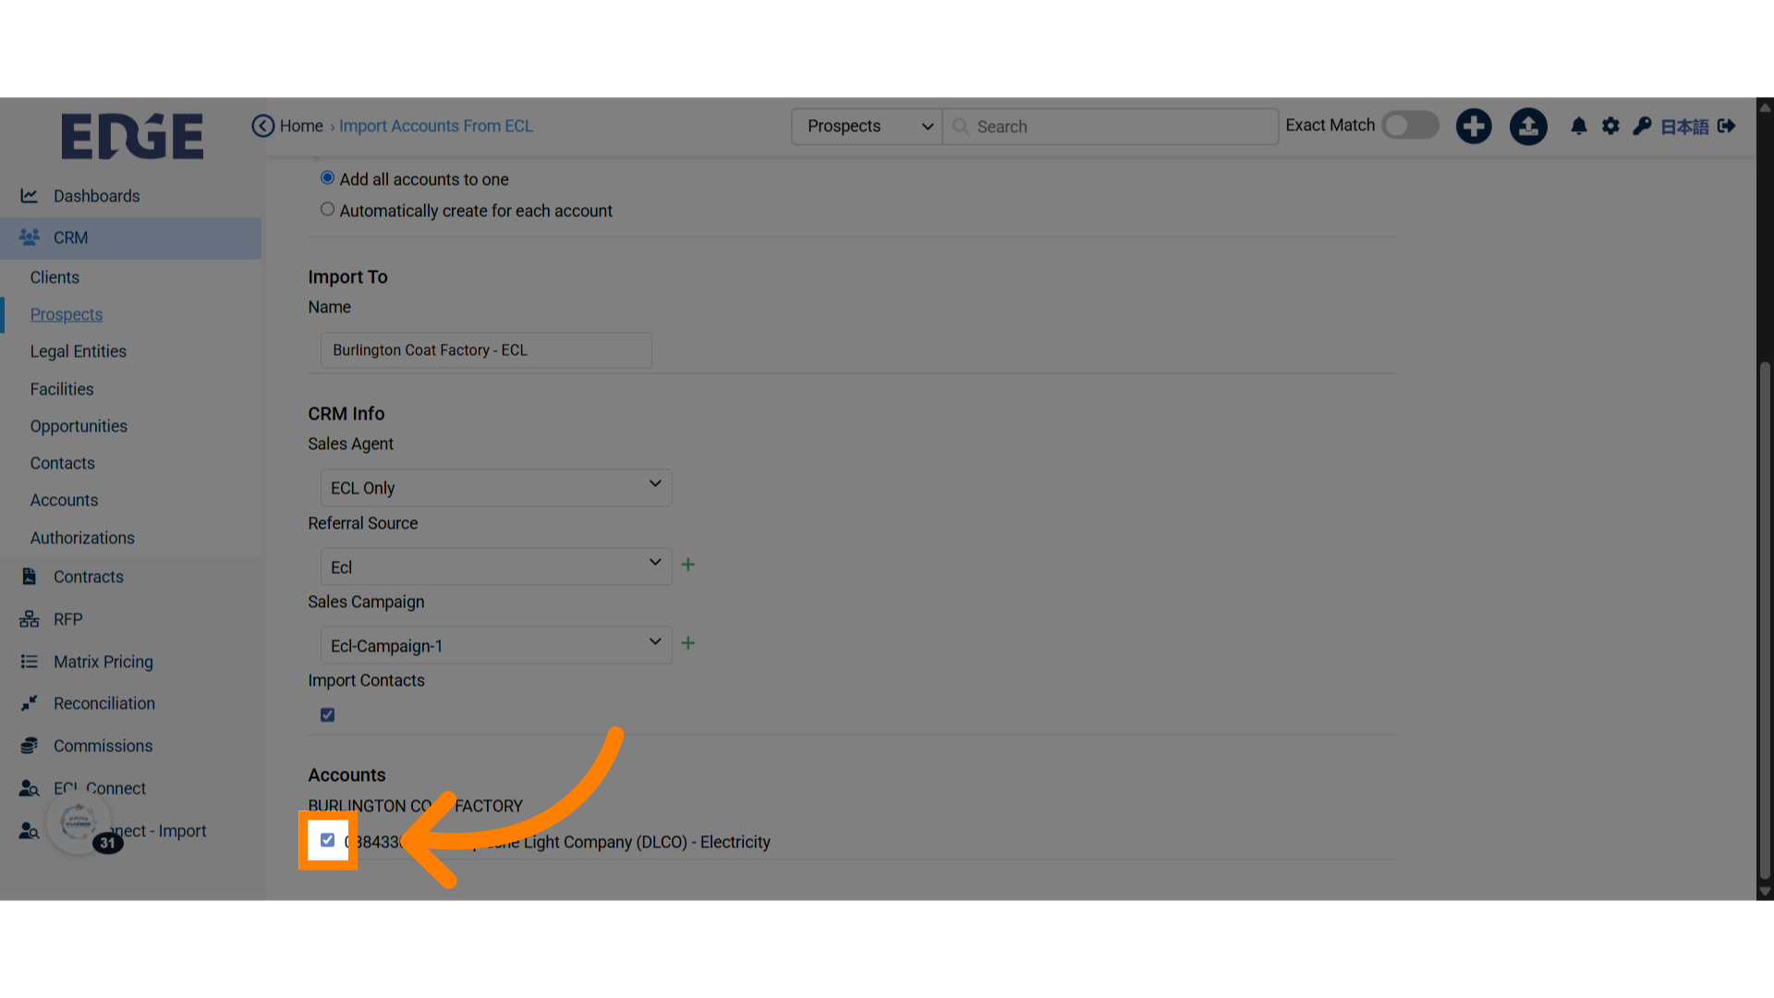Click the Commissions coins icon
The height and width of the screenshot is (998, 1774).
pos(30,746)
